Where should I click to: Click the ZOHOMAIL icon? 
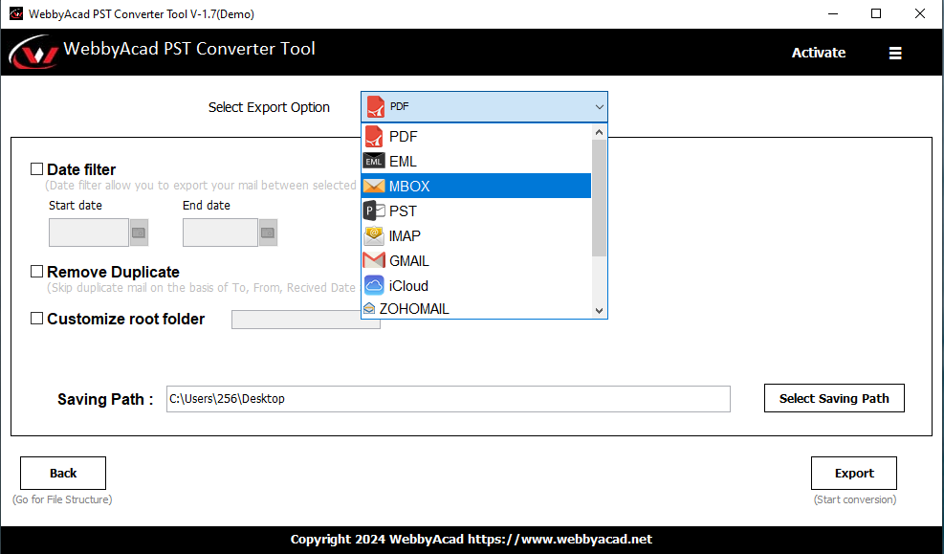click(369, 309)
